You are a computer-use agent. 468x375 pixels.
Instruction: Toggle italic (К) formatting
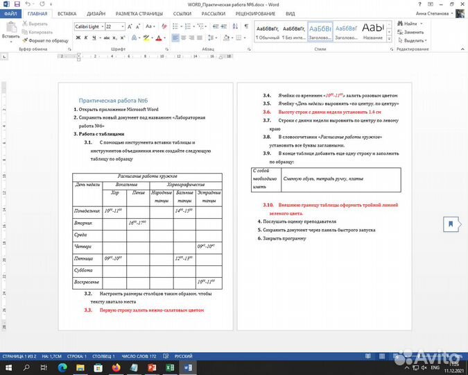(x=86, y=37)
